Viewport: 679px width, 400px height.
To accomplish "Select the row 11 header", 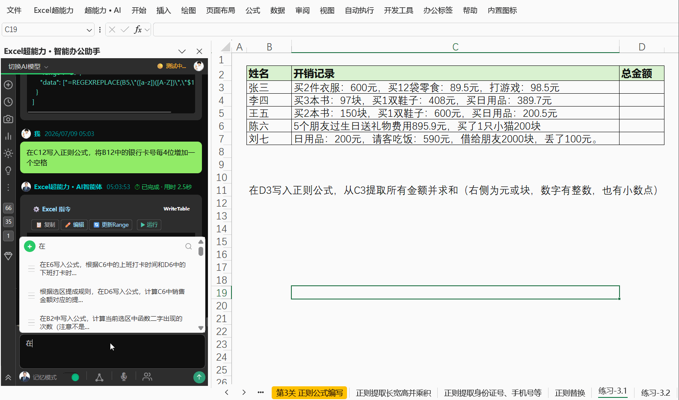I will coord(222,190).
